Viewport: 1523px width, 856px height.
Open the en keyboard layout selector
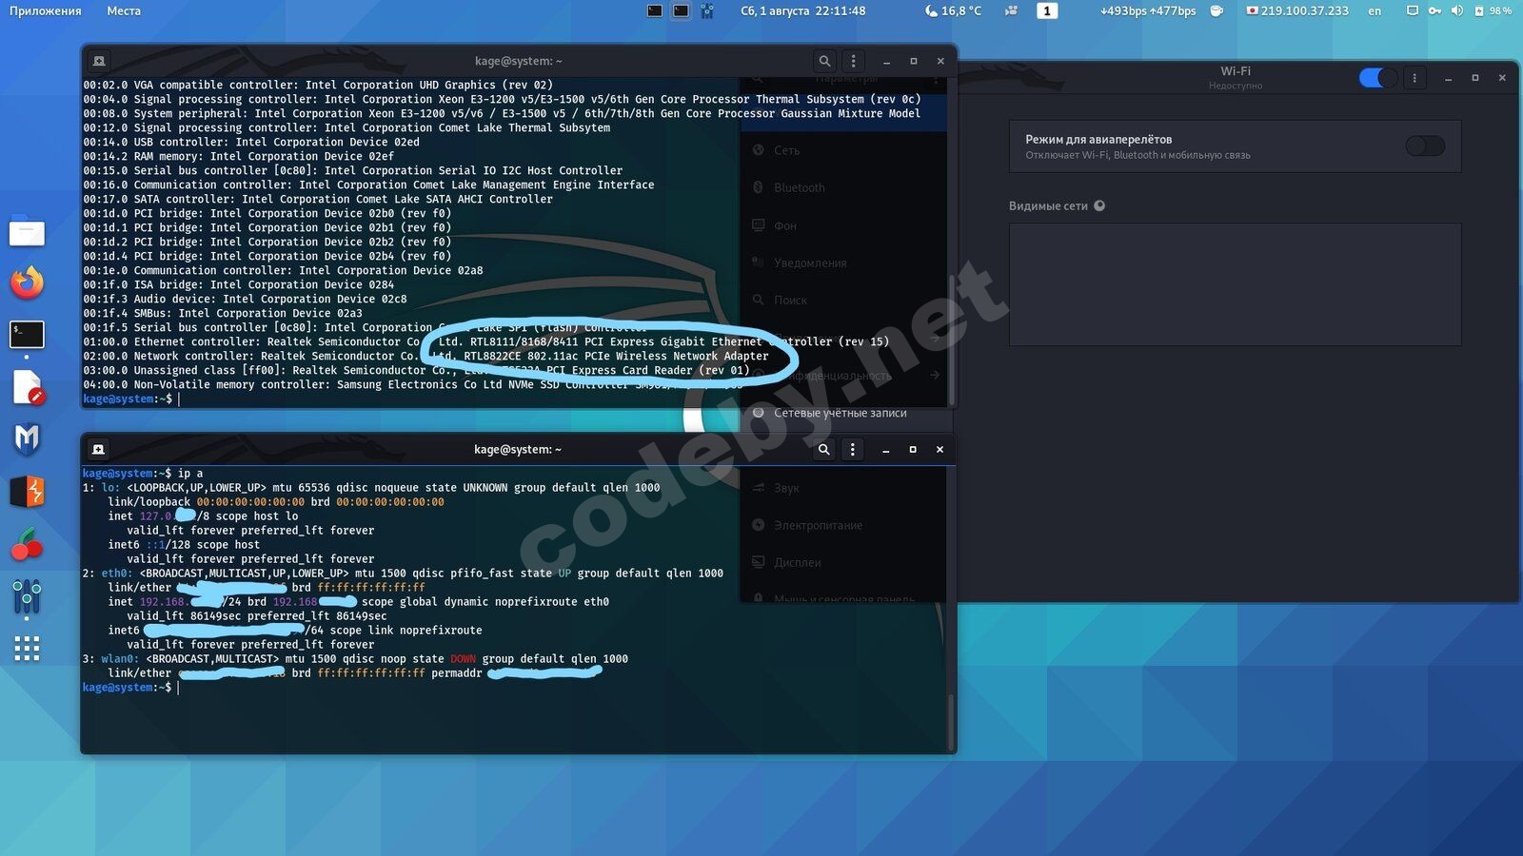coord(1375,10)
